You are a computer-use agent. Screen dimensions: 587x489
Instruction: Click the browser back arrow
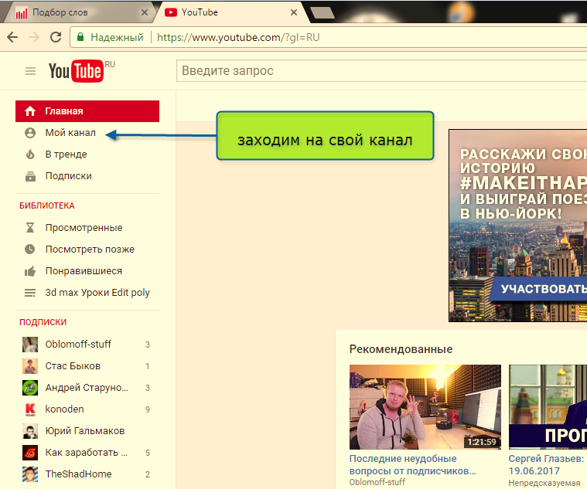(x=12, y=37)
